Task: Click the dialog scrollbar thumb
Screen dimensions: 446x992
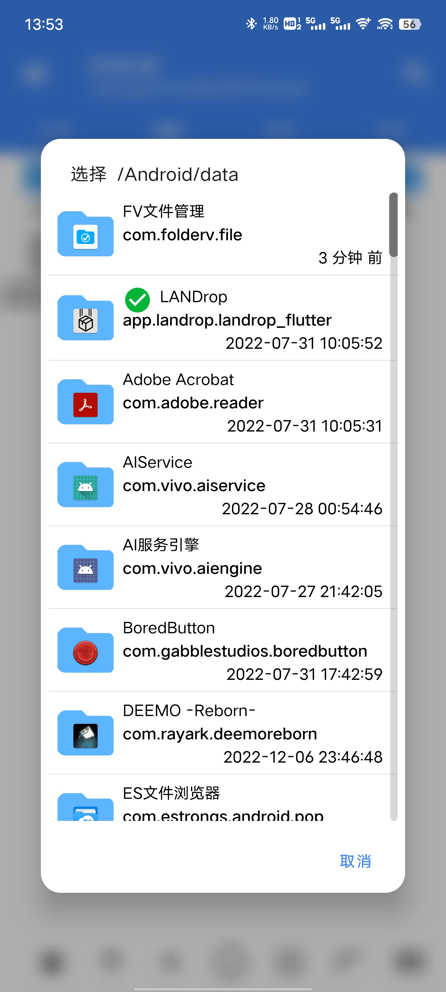Action: (393, 224)
